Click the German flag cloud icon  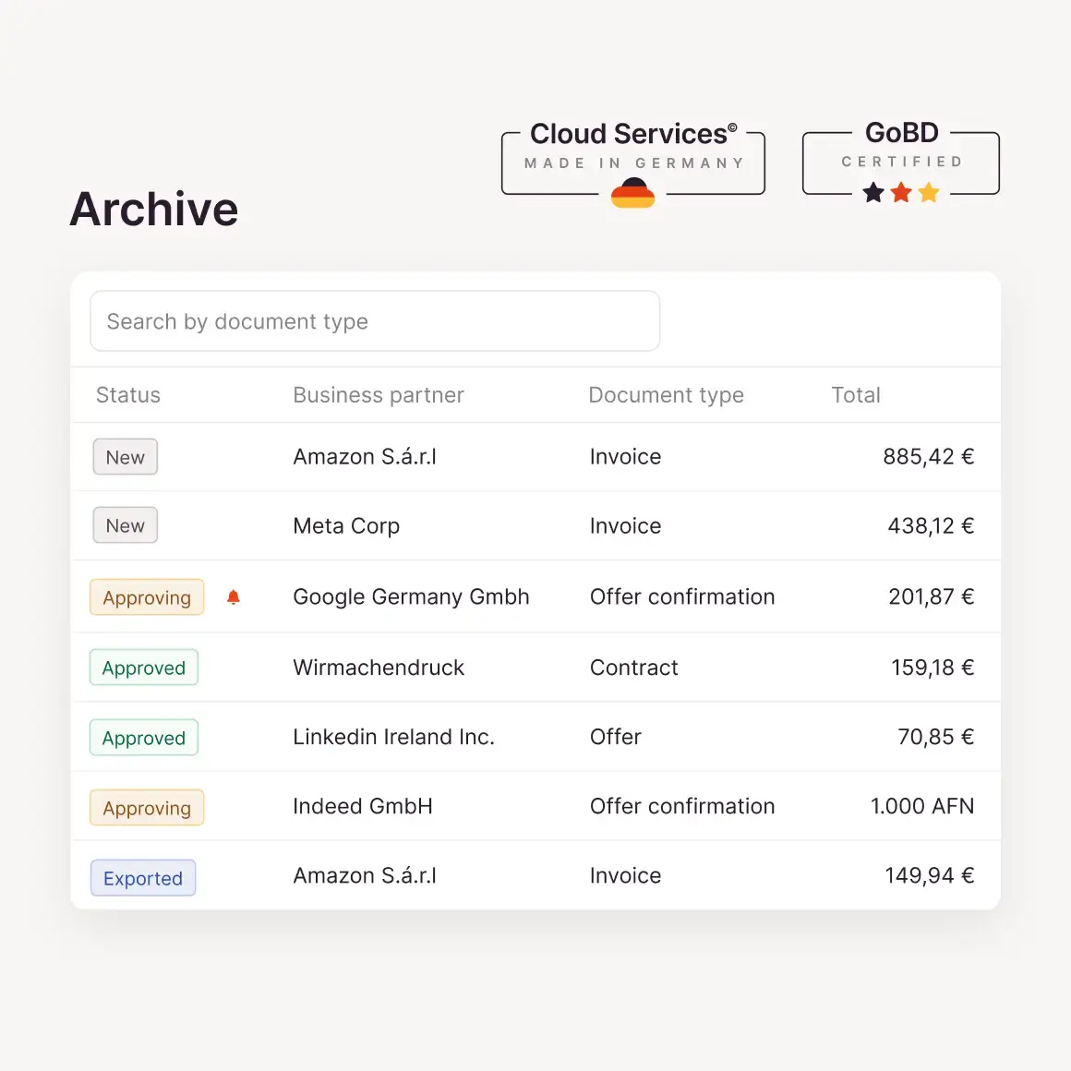point(632,193)
